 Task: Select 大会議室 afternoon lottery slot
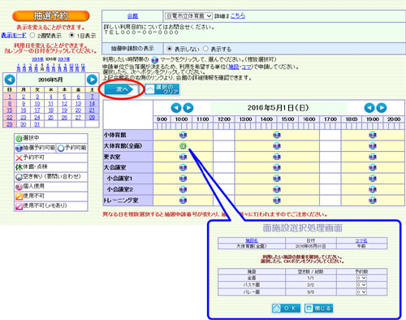tap(277, 167)
